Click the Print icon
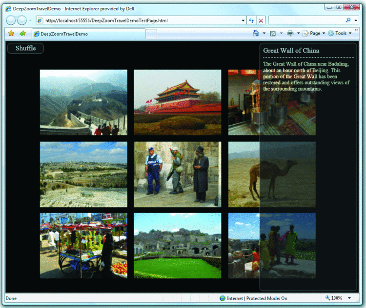 (290, 33)
